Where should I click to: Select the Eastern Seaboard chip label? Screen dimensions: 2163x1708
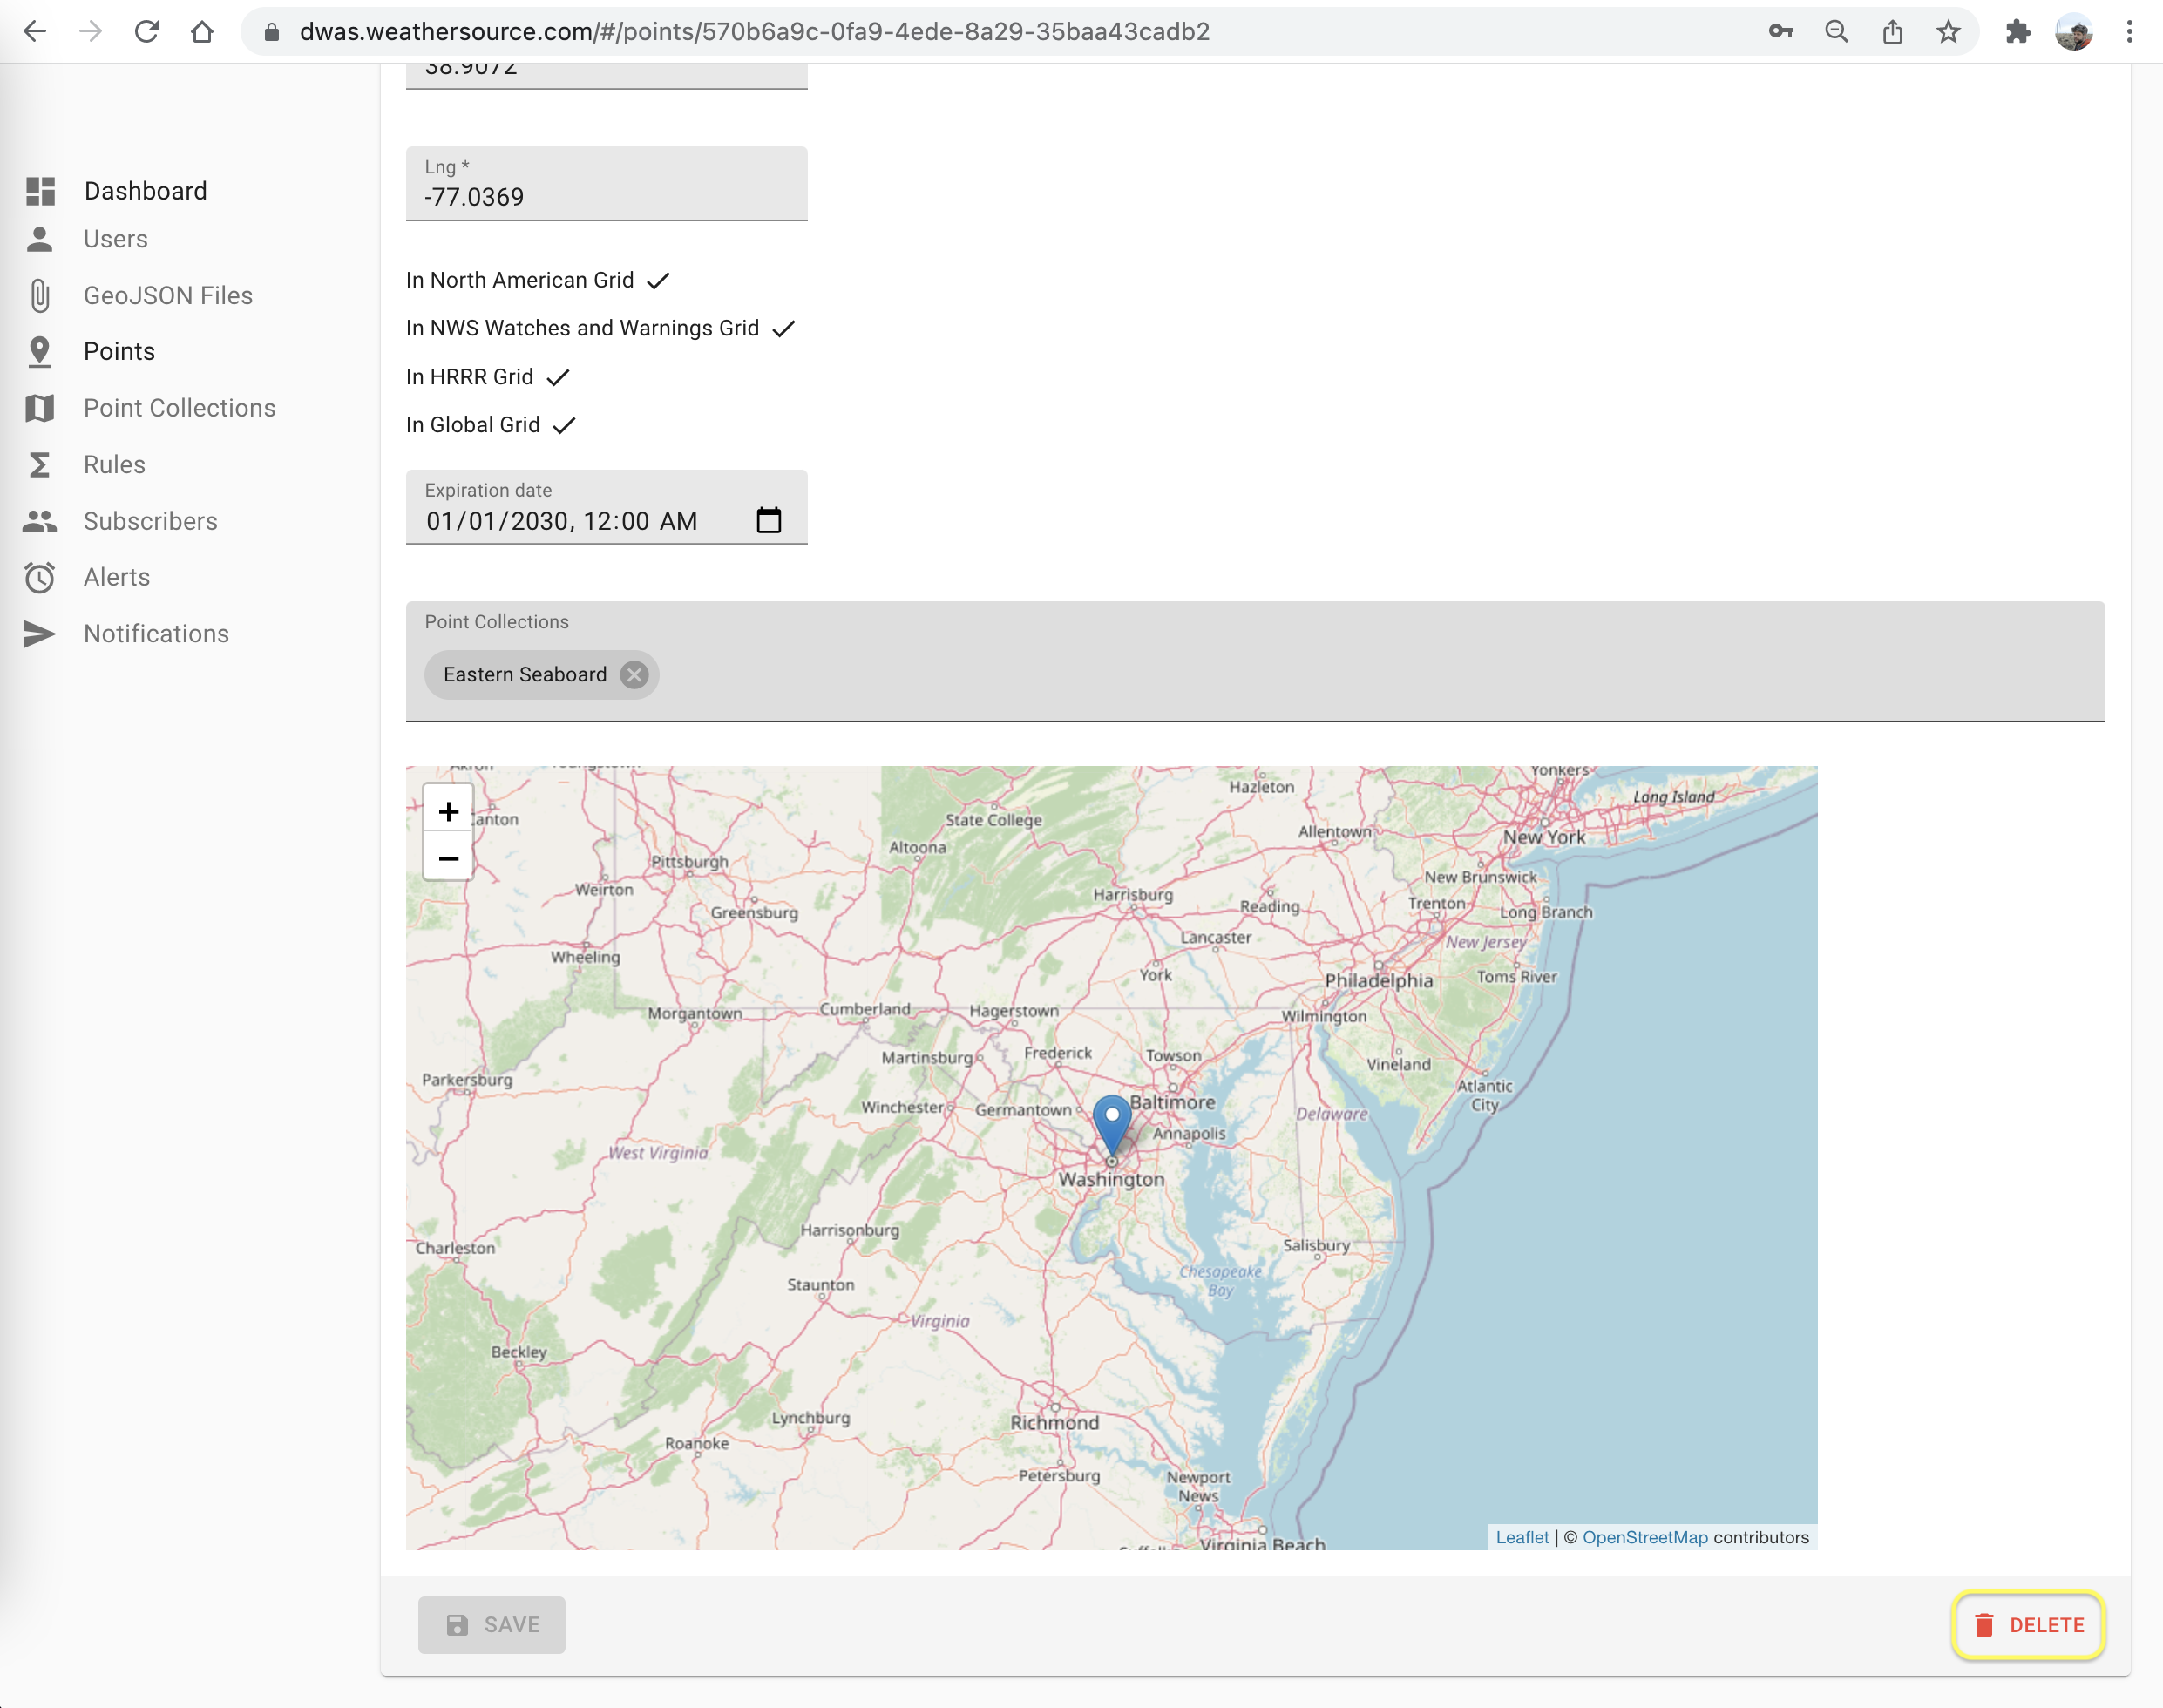(525, 675)
